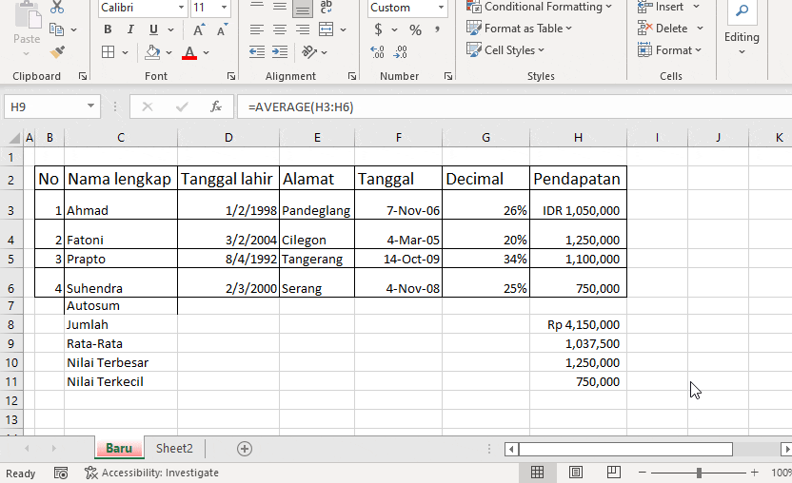The width and height of the screenshot is (792, 483).
Task: Center text horizontally
Action: 279,29
